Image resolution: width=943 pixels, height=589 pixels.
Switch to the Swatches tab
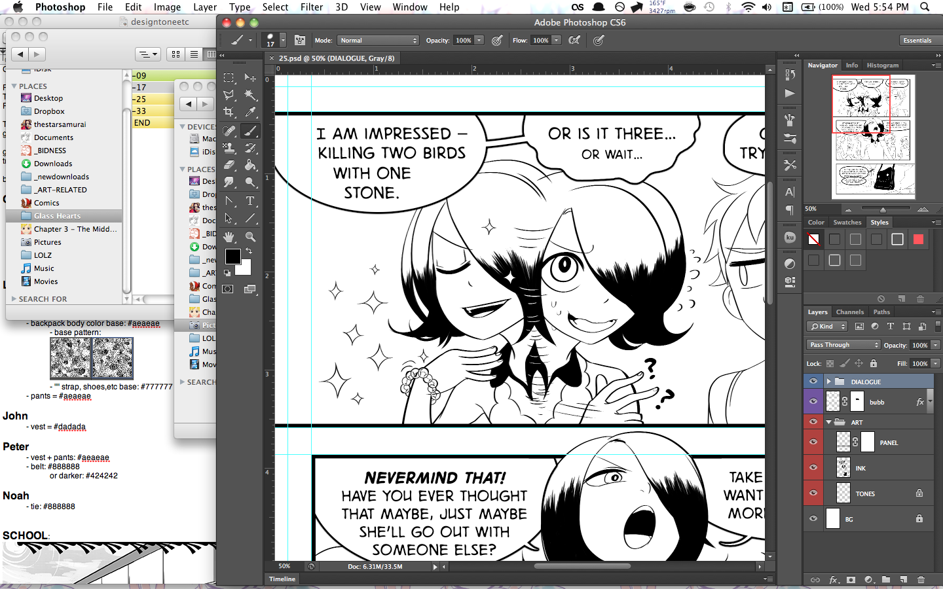[x=847, y=223]
